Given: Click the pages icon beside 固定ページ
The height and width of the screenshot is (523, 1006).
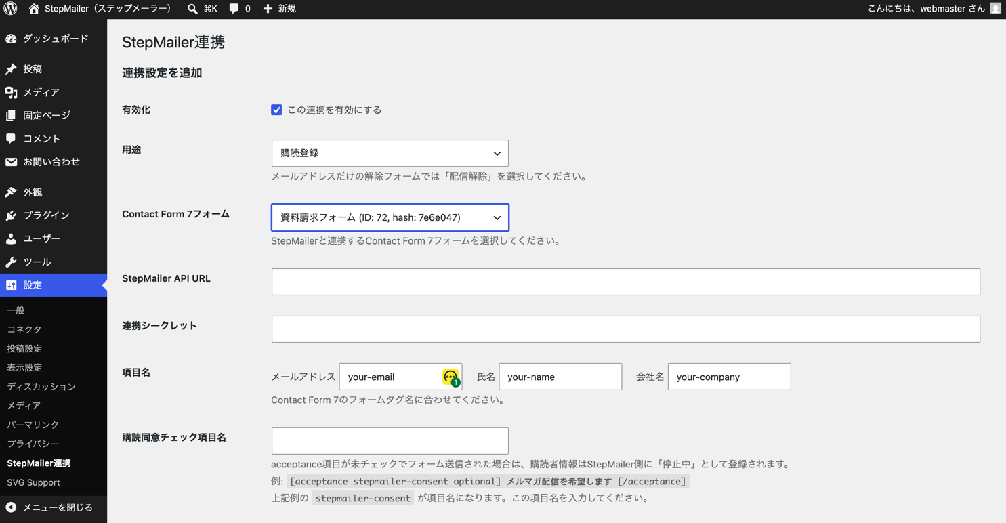Looking at the screenshot, I should (x=11, y=115).
